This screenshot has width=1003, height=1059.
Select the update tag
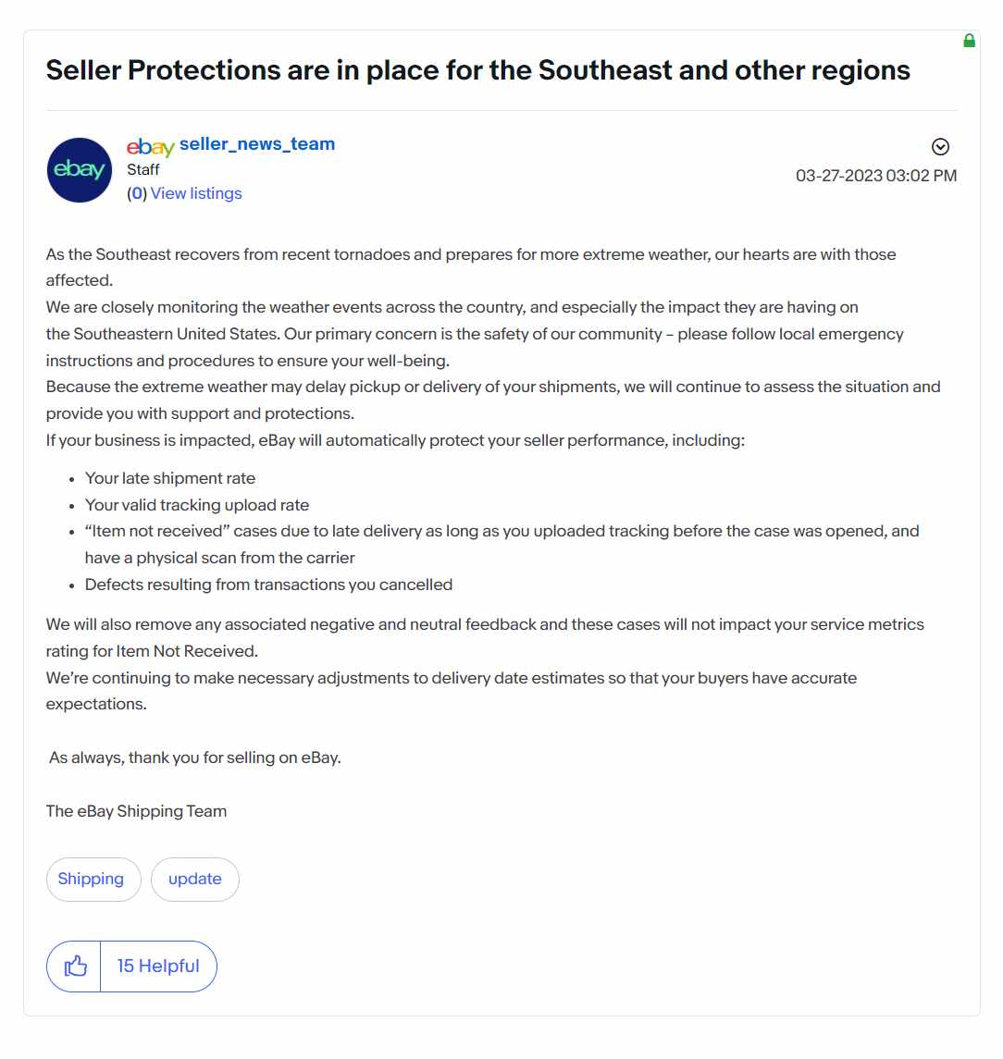194,879
